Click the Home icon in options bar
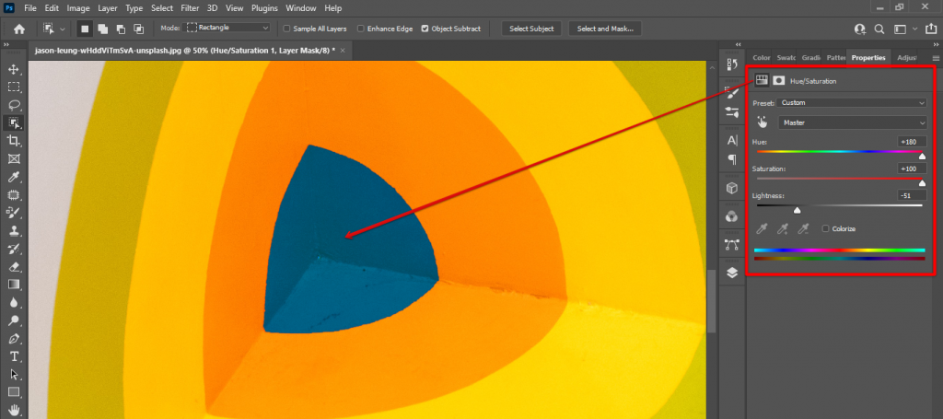 (18, 29)
